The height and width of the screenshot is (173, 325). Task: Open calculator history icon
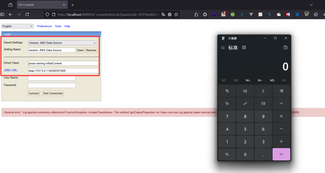coord(286,48)
